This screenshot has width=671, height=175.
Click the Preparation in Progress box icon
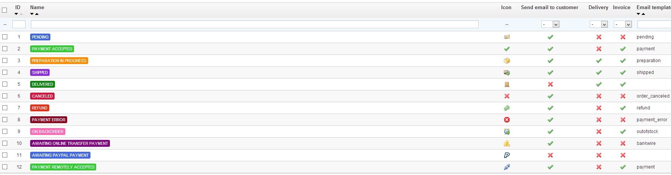pyautogui.click(x=507, y=61)
